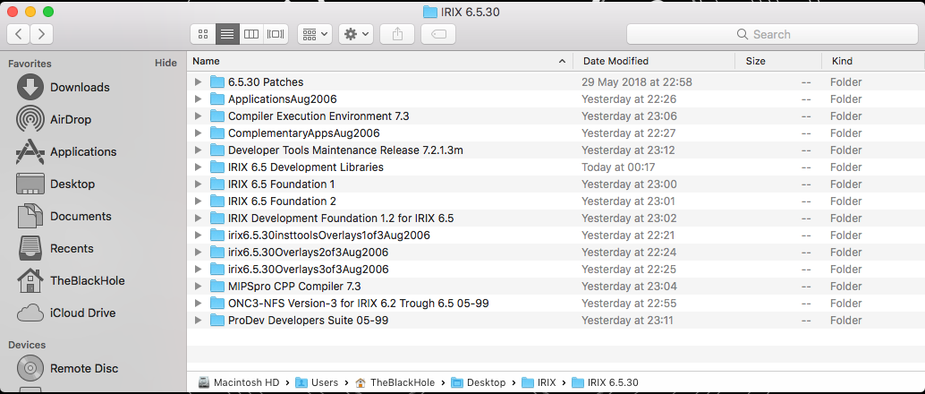The height and width of the screenshot is (394, 925).
Task: Select ONC3-NFS Version-3 folder icon
Action: click(217, 304)
